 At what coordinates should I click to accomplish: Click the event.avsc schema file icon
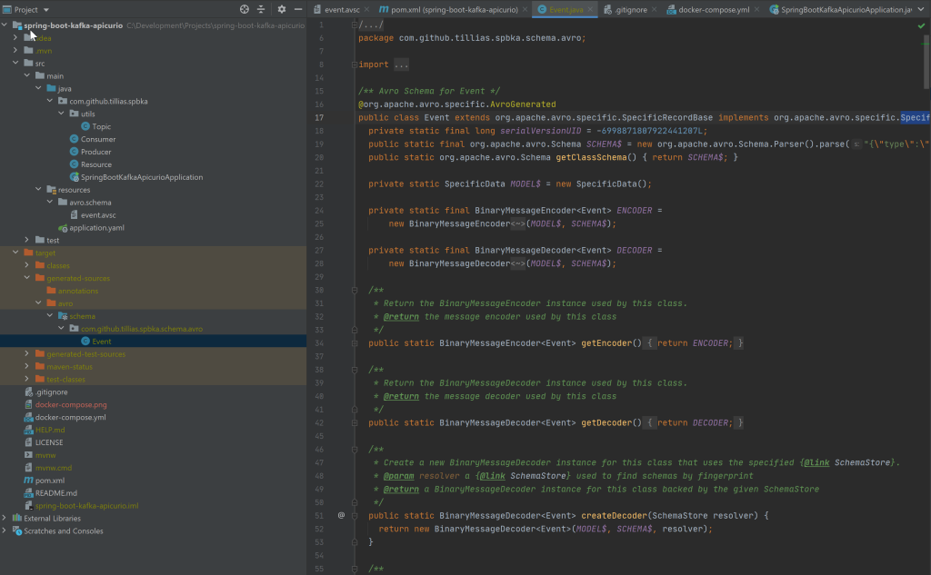click(74, 214)
